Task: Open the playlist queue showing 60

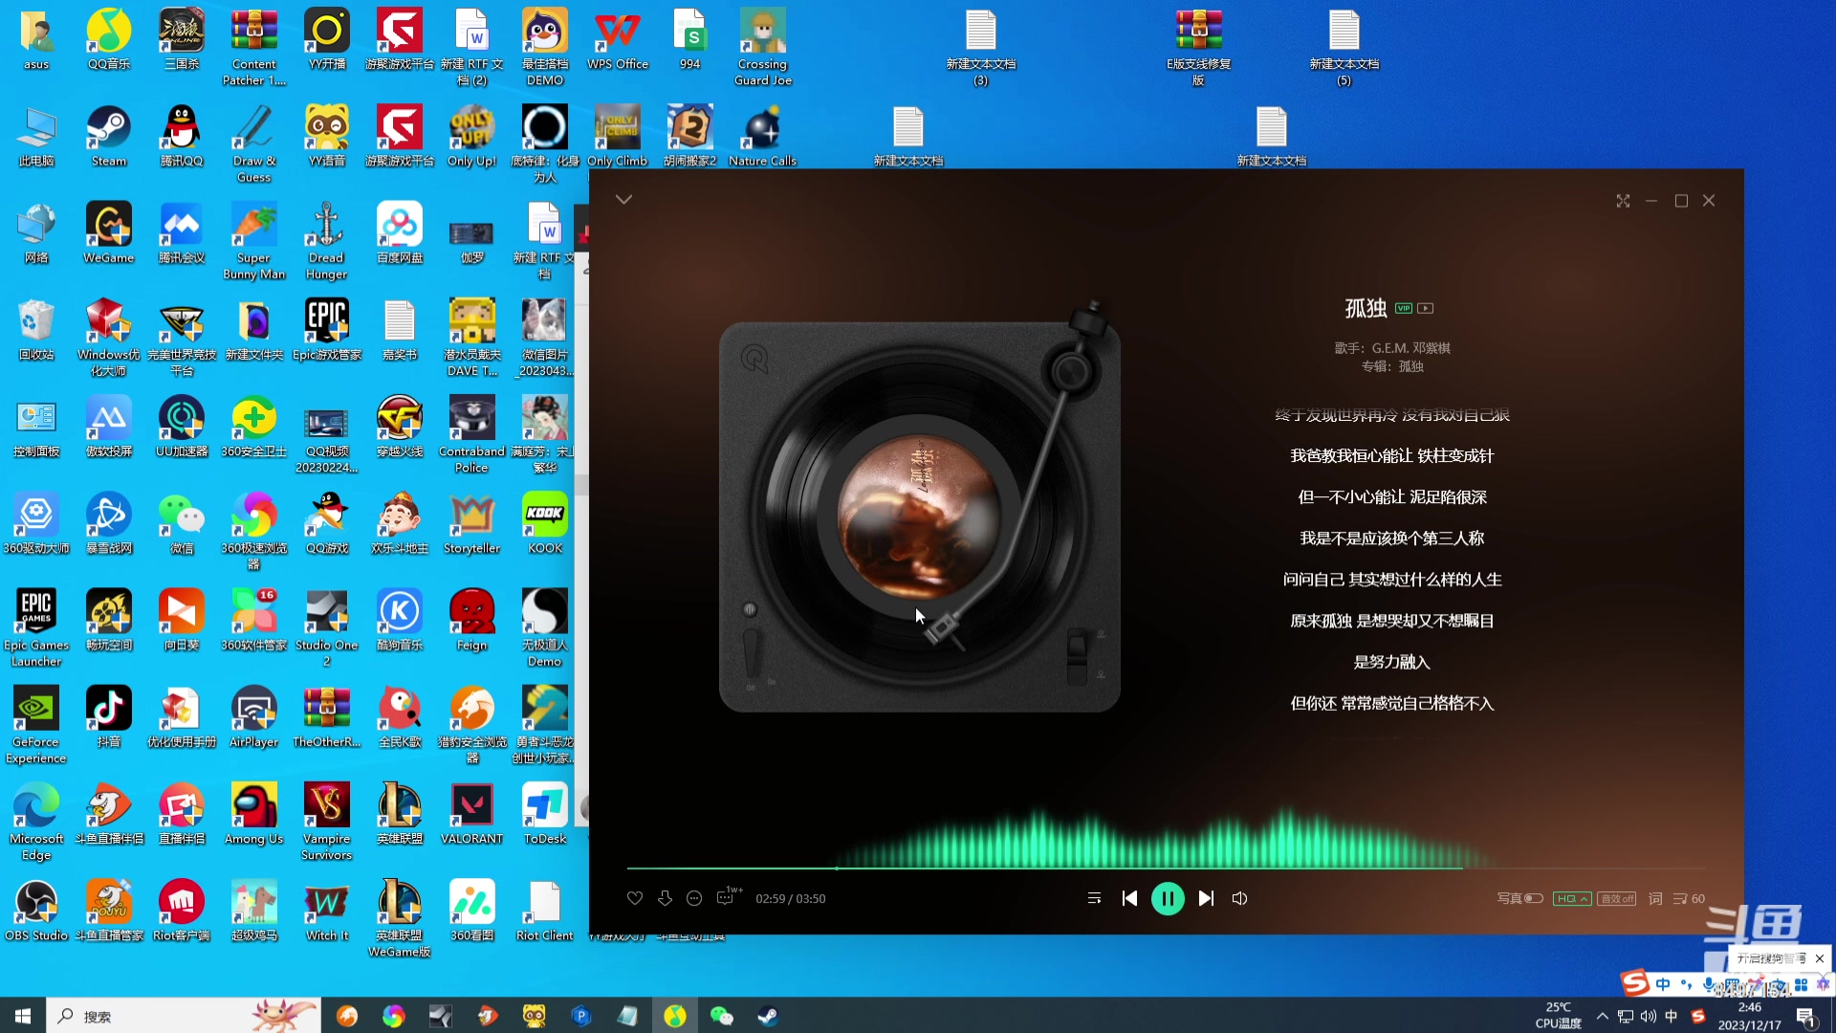Action: (1689, 898)
